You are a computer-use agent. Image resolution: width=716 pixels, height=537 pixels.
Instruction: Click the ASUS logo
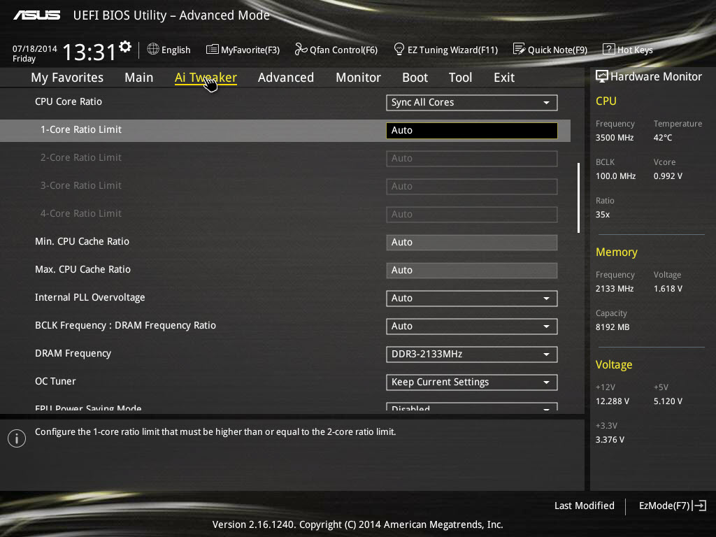(36, 15)
